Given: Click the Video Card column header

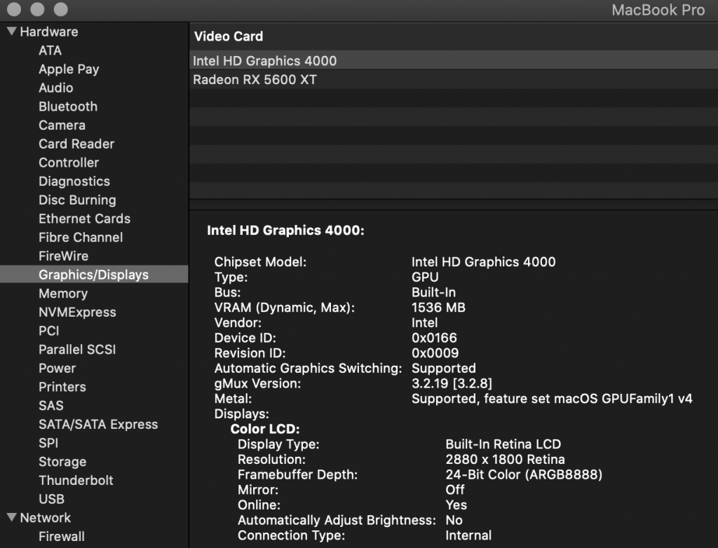Looking at the screenshot, I should click(x=229, y=36).
